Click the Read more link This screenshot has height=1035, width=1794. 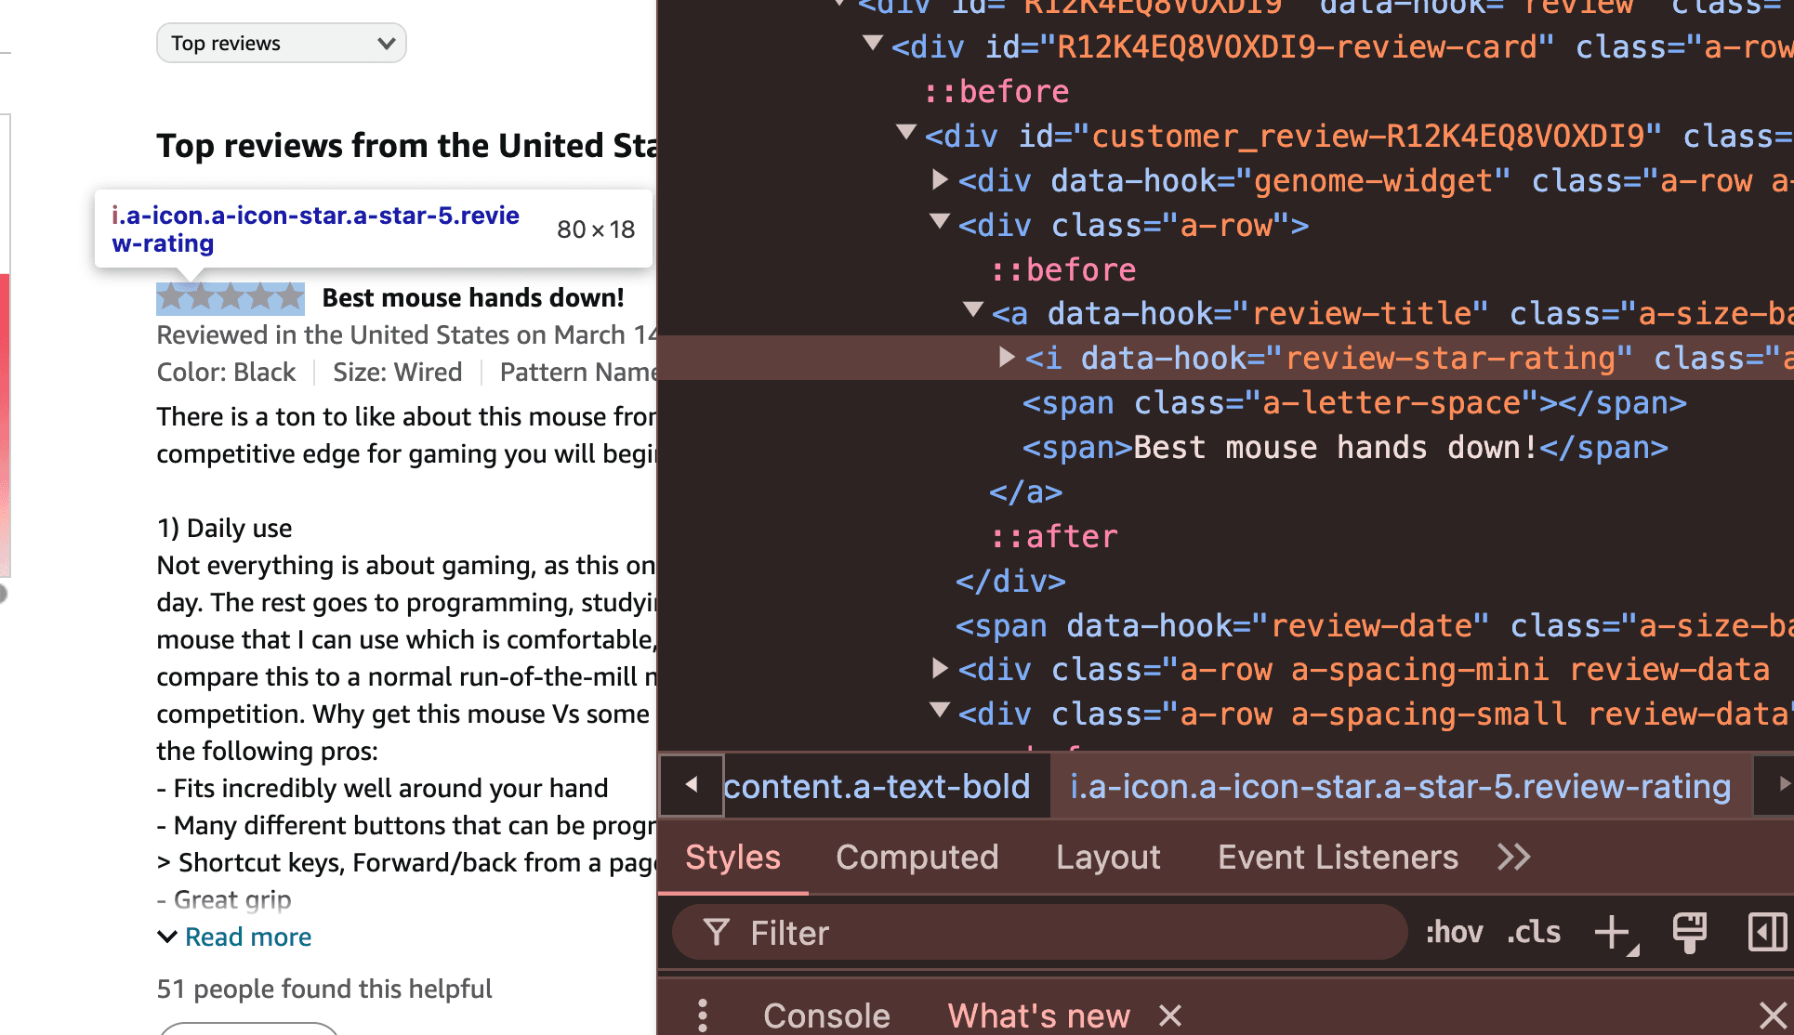point(248,937)
